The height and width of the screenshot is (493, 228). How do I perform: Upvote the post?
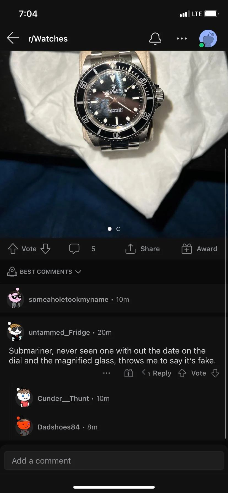click(13, 249)
